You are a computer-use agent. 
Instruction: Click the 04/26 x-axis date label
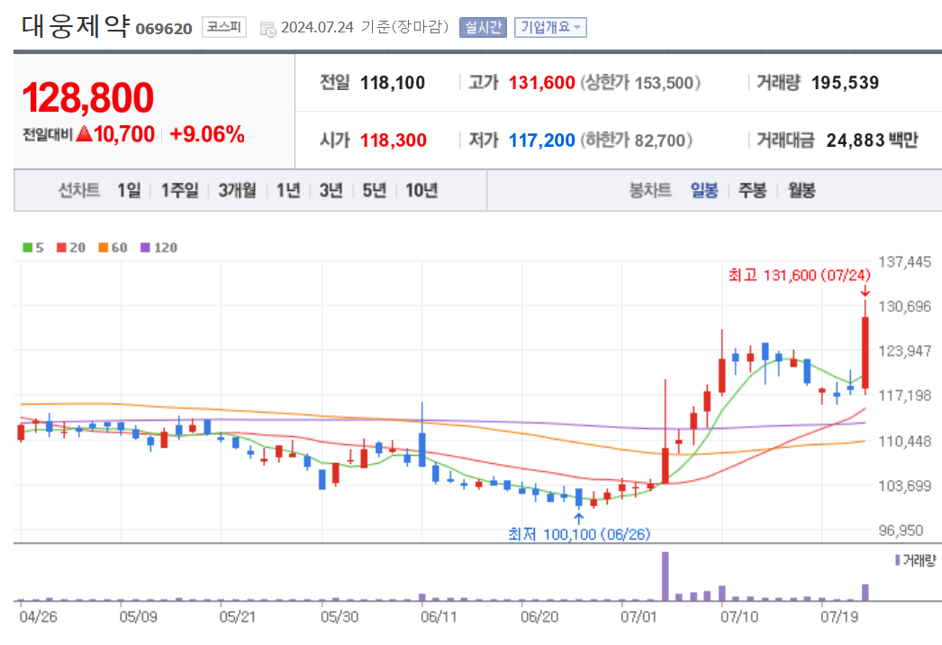coord(39,617)
